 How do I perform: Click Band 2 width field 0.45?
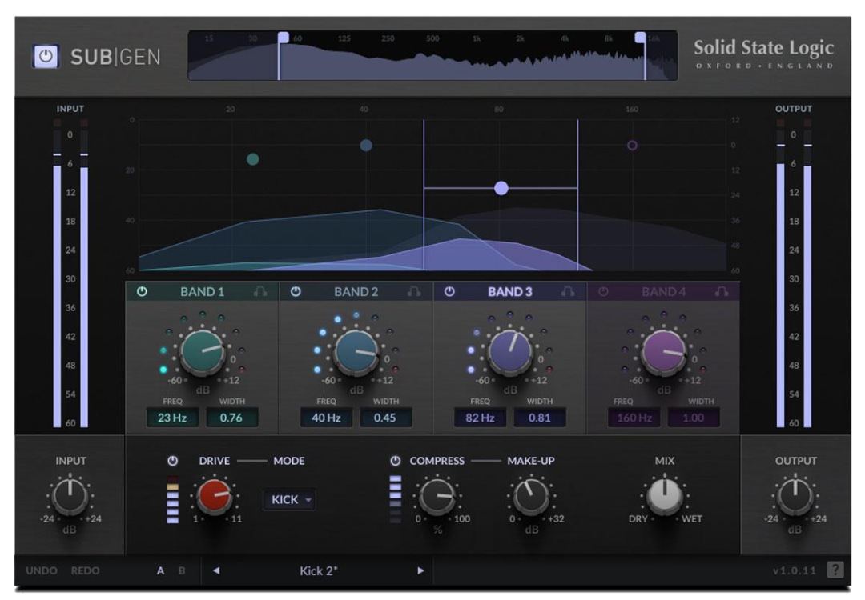click(x=385, y=418)
